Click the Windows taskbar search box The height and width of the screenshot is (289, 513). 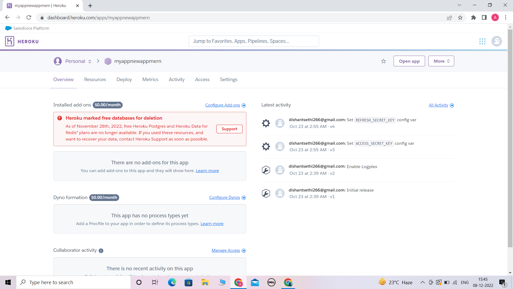73,282
